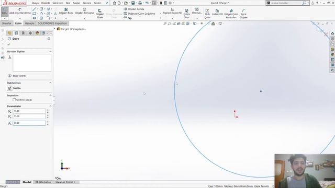The image size is (335, 188).
Task: Click the Undo icon in the top toolbar
Action: tap(147, 3)
